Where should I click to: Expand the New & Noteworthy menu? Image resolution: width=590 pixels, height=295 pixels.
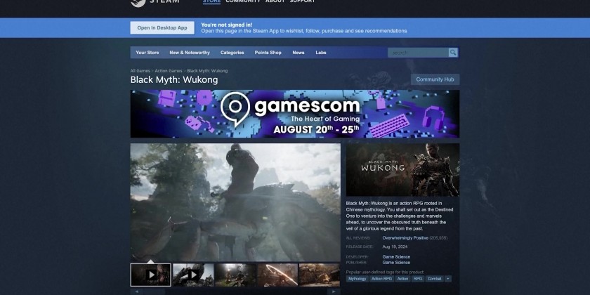189,53
